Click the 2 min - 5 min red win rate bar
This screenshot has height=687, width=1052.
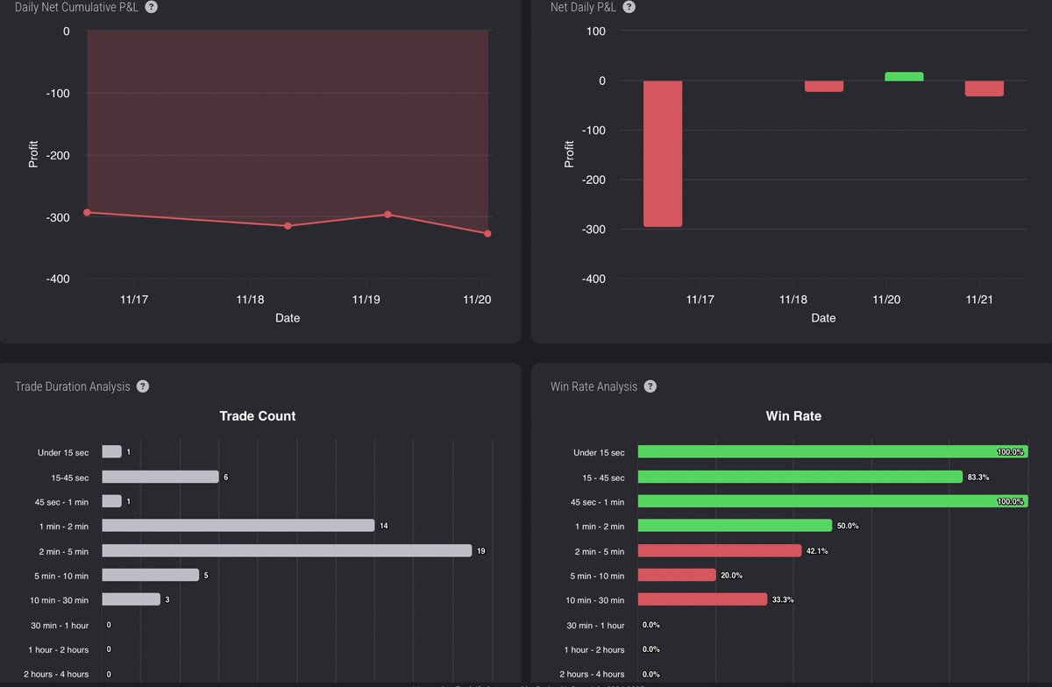click(x=720, y=550)
